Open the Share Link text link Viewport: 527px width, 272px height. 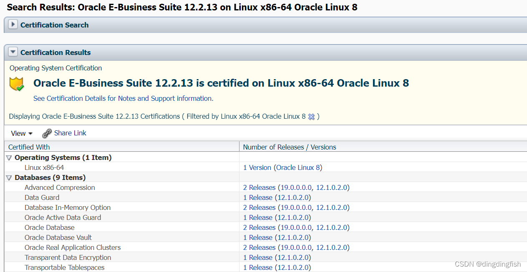70,133
